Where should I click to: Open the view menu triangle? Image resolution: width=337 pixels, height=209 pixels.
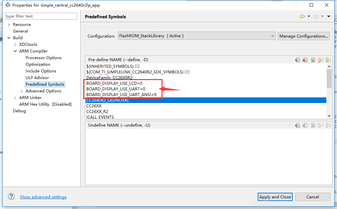click(x=329, y=16)
